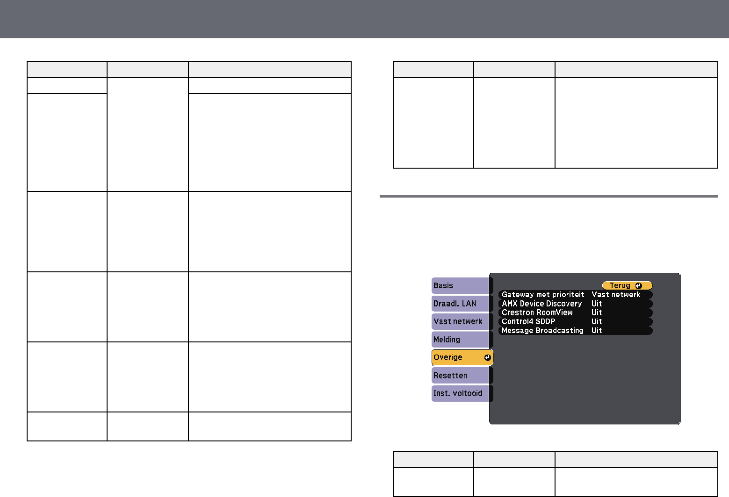
Task: Click the Terug return button
Action: coord(627,285)
